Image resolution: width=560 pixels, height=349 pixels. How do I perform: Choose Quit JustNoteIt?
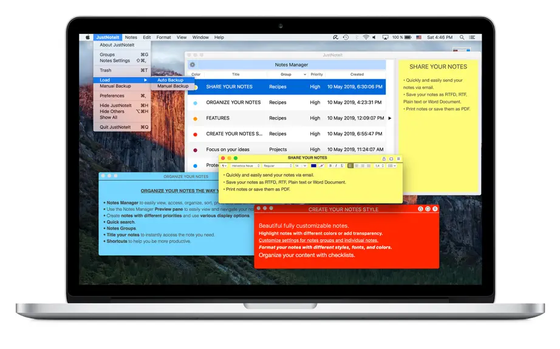[122, 127]
